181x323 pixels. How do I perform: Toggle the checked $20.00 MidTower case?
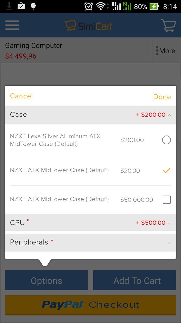(x=166, y=171)
